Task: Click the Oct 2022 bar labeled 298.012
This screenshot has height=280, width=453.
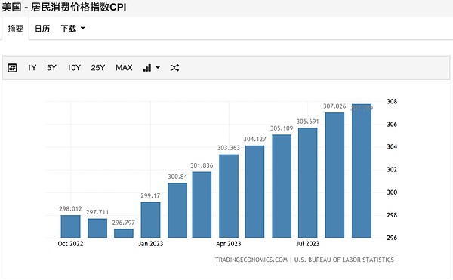Action: click(70, 226)
